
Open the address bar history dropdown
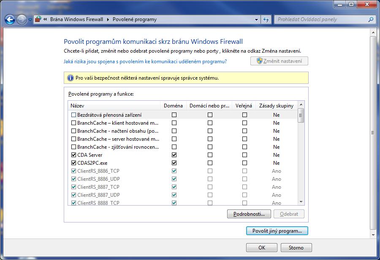(256, 19)
